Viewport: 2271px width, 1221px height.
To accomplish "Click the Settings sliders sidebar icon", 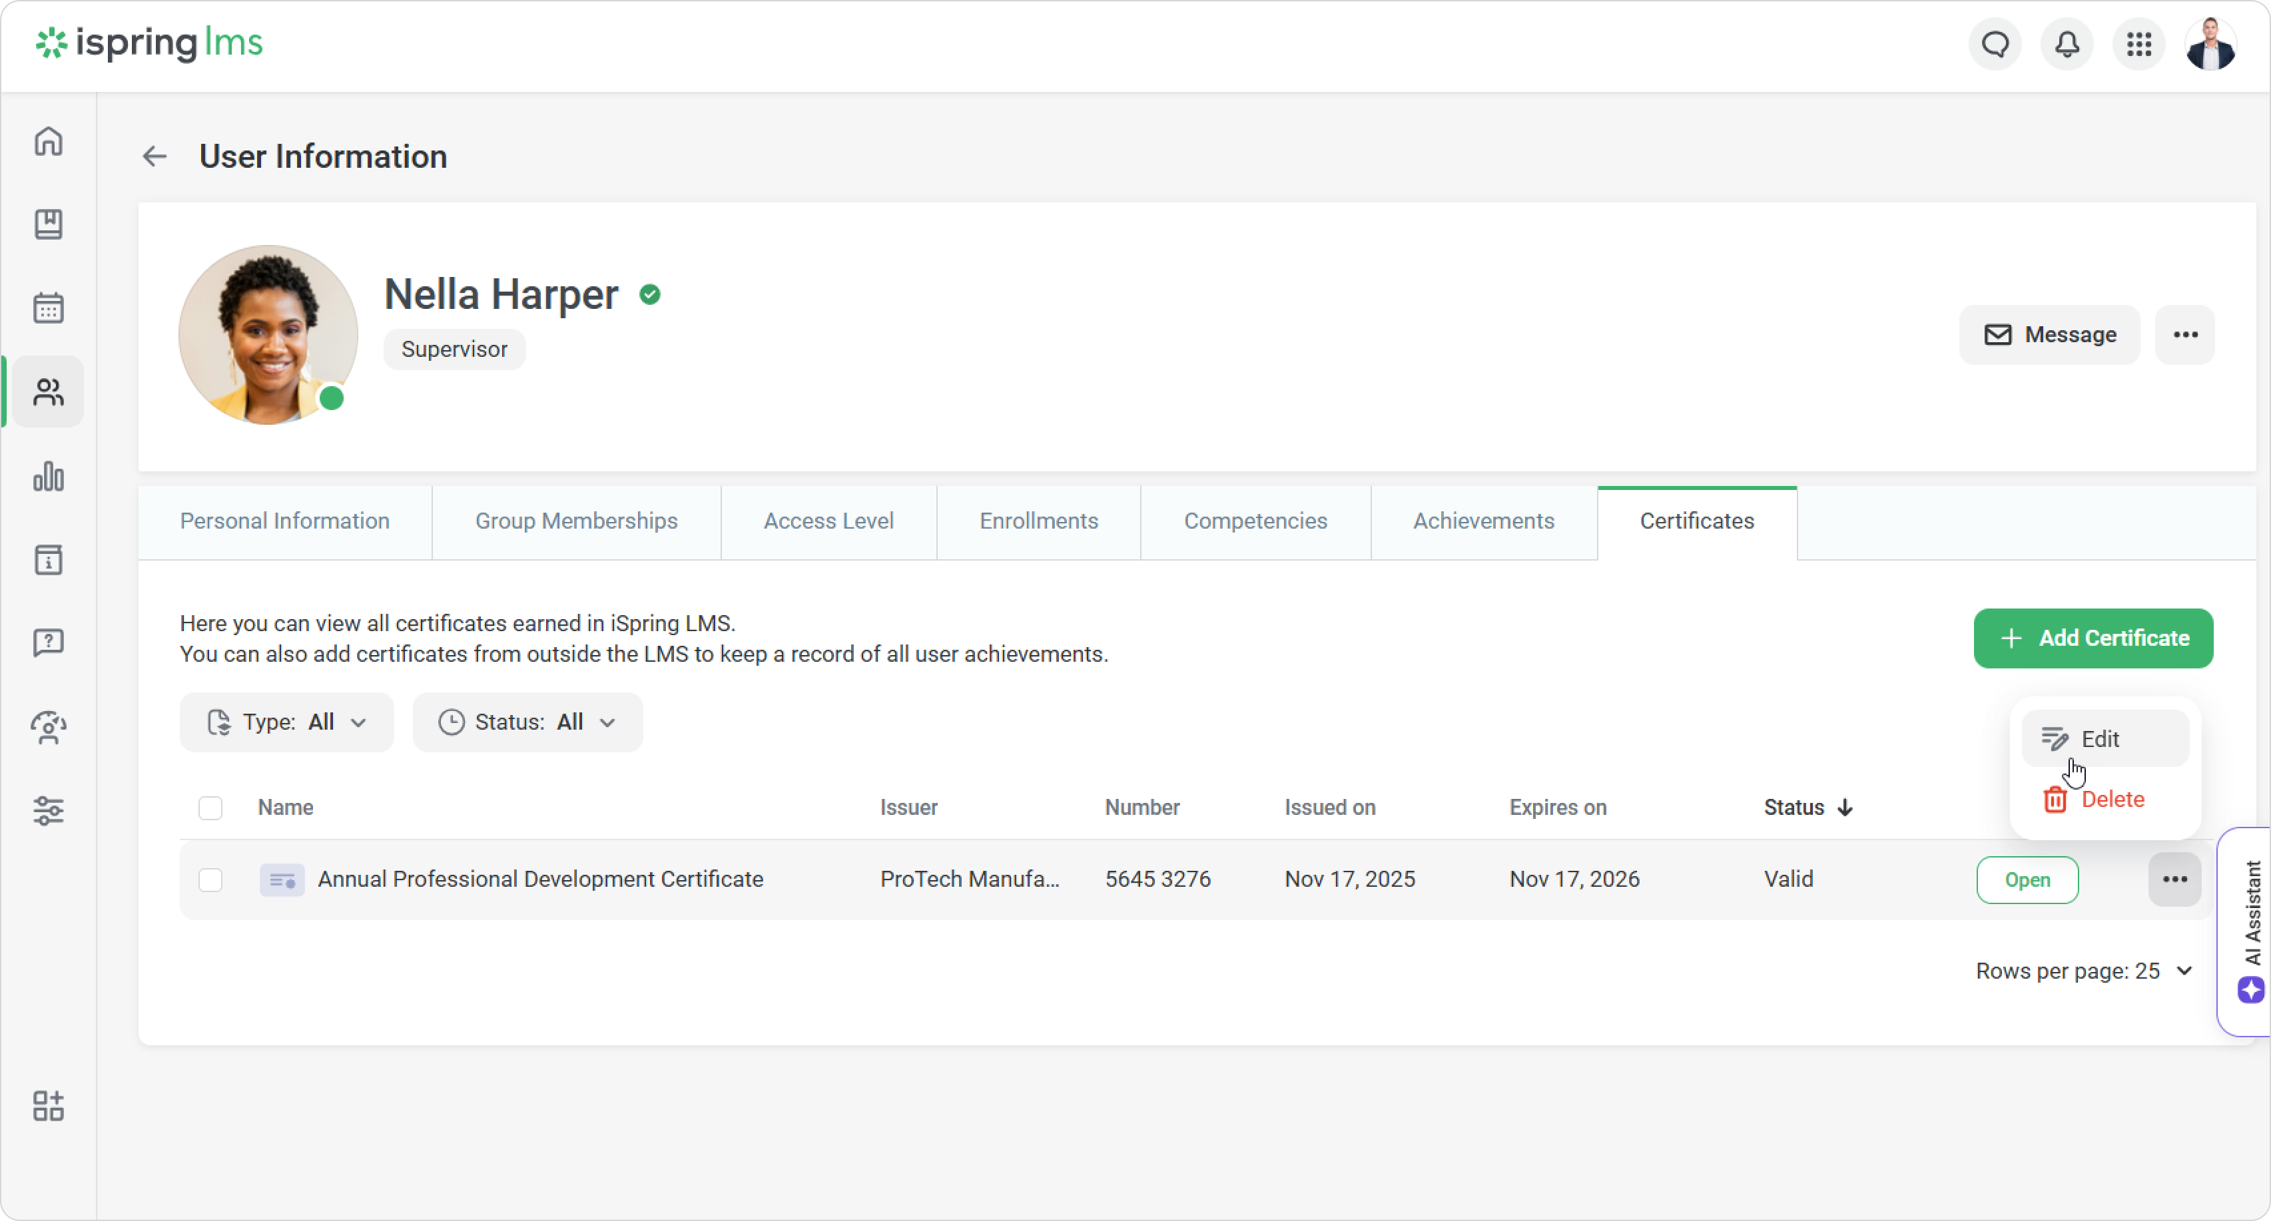I will [x=49, y=810].
